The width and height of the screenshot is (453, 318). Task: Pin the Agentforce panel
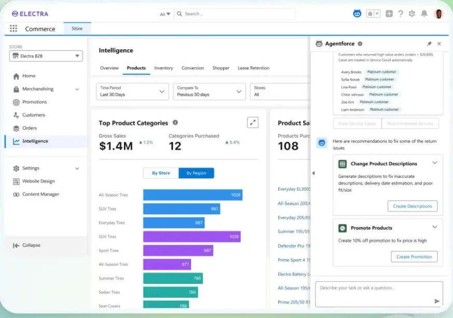coord(429,44)
